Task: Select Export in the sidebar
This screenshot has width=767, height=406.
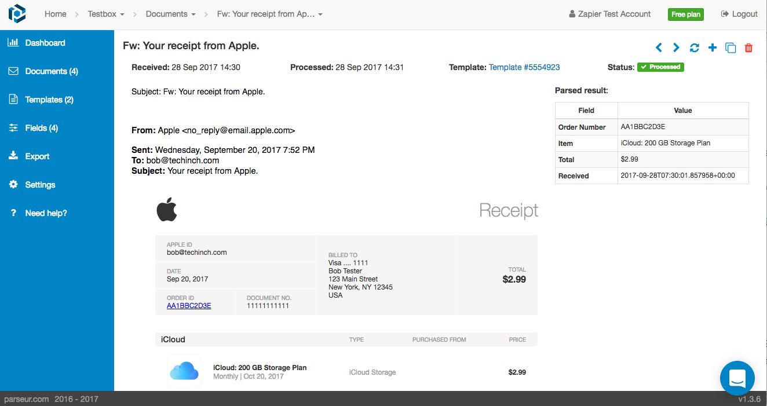Action: pyautogui.click(x=37, y=156)
